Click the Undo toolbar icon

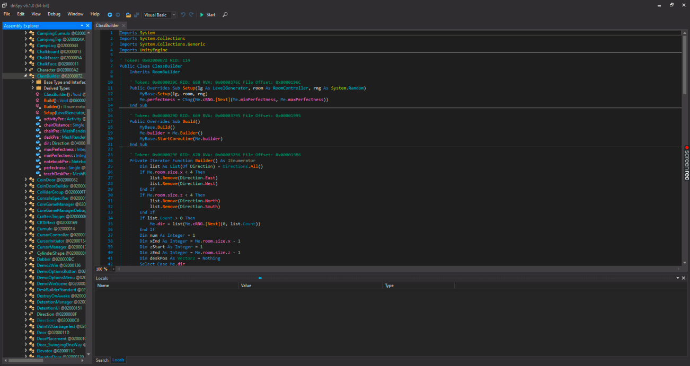(x=183, y=15)
